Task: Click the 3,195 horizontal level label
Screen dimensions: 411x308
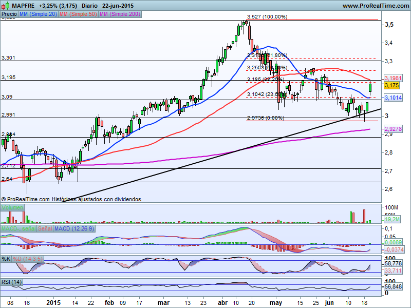Action: tap(8, 78)
